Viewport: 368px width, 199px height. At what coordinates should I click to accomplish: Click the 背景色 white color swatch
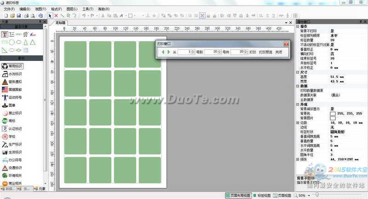click(x=333, y=113)
